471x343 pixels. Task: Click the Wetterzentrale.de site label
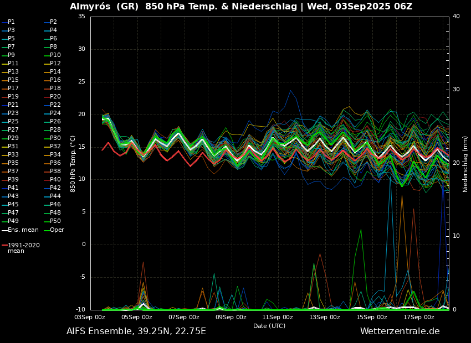[400, 331]
